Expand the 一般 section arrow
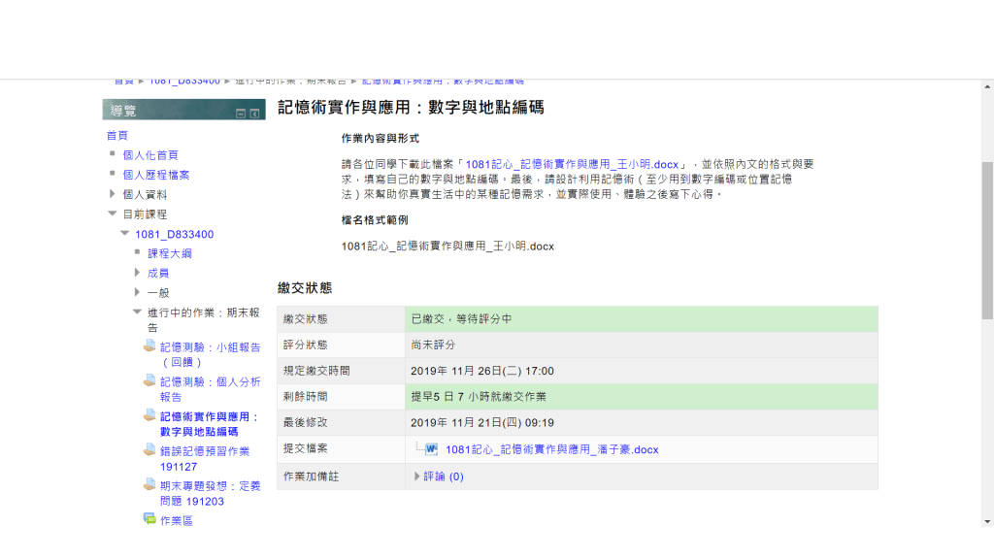Image resolution: width=994 pixels, height=559 pixels. point(137,292)
